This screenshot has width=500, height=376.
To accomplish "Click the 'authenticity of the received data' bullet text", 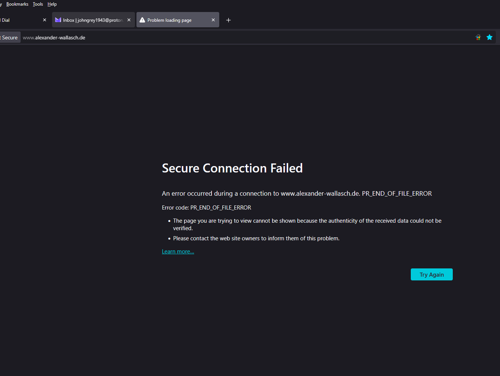I will 307,225.
